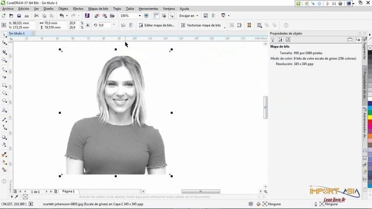The height and width of the screenshot is (209, 372).
Task: Click the Publish to PDF icon
Action: pos(112,16)
